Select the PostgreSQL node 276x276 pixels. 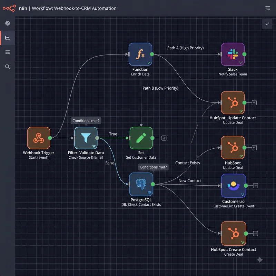pyautogui.click(x=141, y=184)
